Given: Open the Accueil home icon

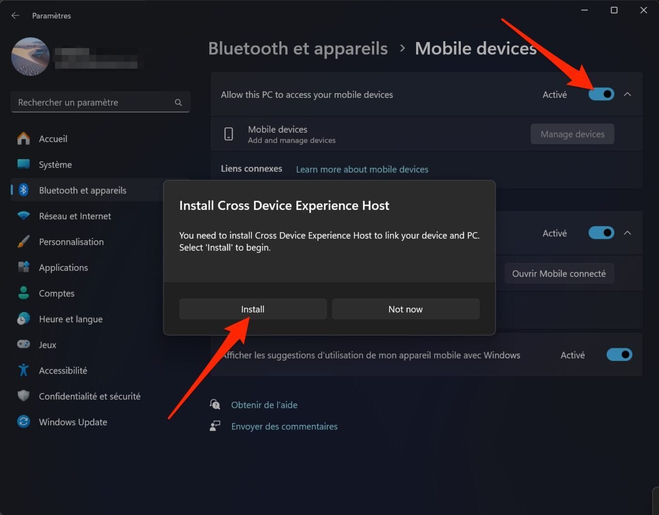Looking at the screenshot, I should pyautogui.click(x=23, y=139).
